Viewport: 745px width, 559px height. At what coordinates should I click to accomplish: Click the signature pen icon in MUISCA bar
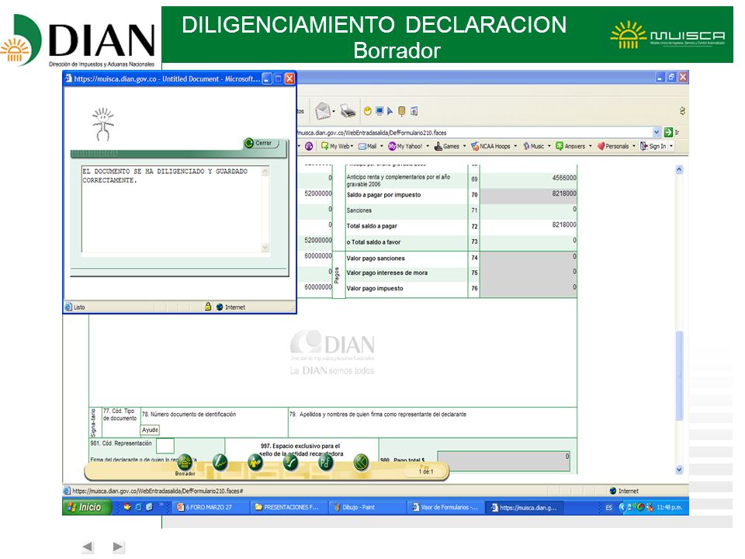220,462
